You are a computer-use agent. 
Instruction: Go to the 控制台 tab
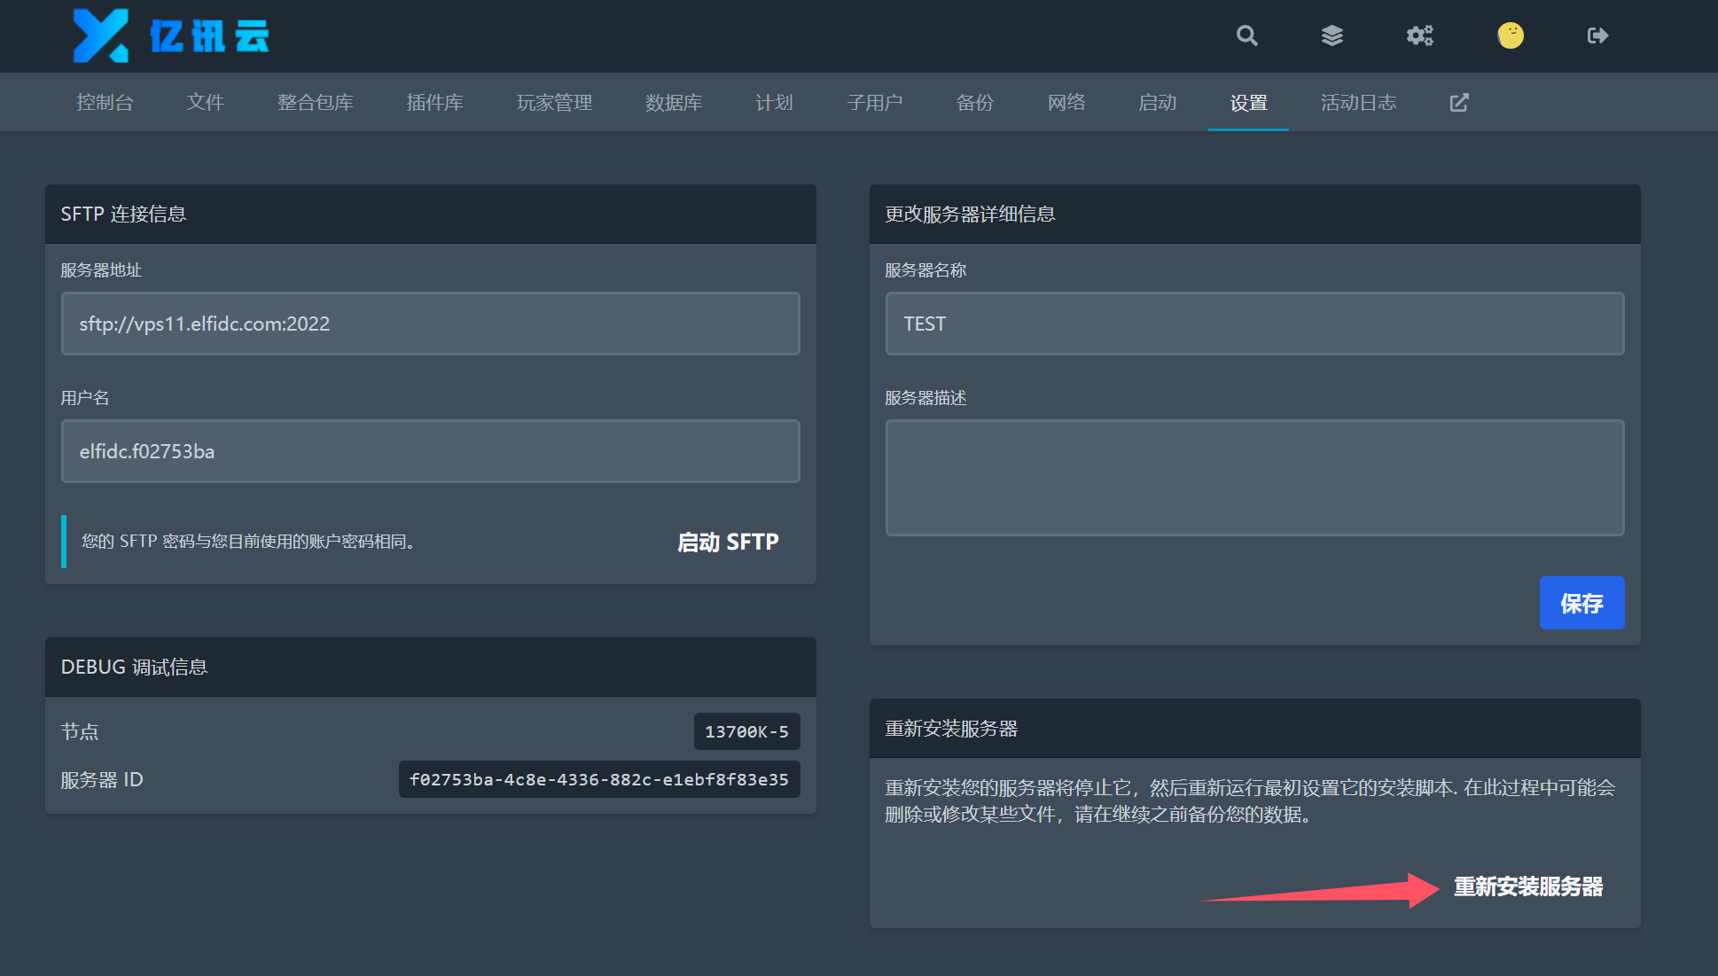pyautogui.click(x=105, y=103)
